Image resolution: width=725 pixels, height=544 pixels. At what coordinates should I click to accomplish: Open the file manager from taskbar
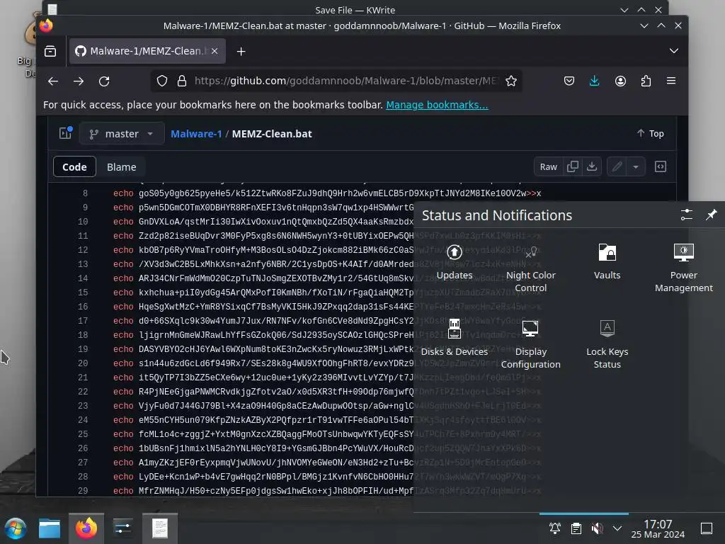click(x=50, y=528)
